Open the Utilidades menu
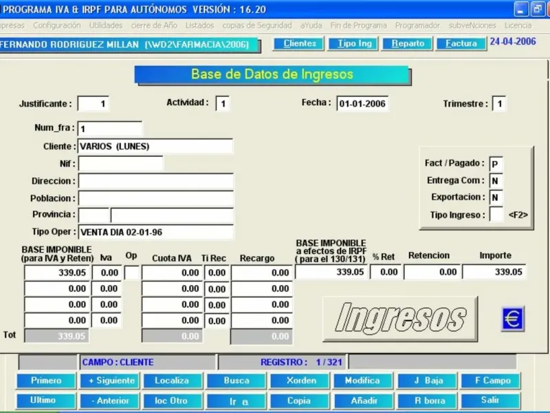This screenshot has height=413, width=550. tap(106, 25)
